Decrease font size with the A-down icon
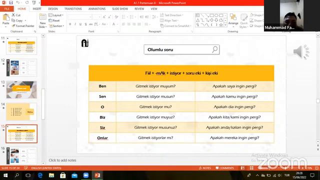This screenshot has height=180, width=320. point(110,17)
